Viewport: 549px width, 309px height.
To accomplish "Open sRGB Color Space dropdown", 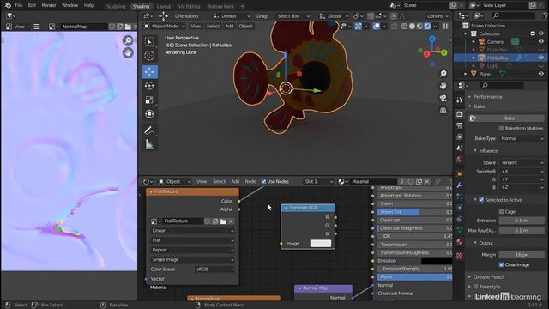I will pyautogui.click(x=214, y=269).
